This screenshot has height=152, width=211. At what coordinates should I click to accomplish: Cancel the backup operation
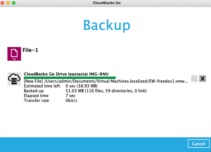[199, 144]
